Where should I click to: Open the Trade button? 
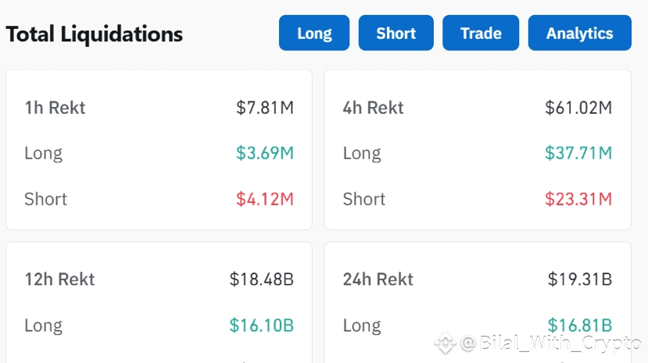pyautogui.click(x=481, y=34)
